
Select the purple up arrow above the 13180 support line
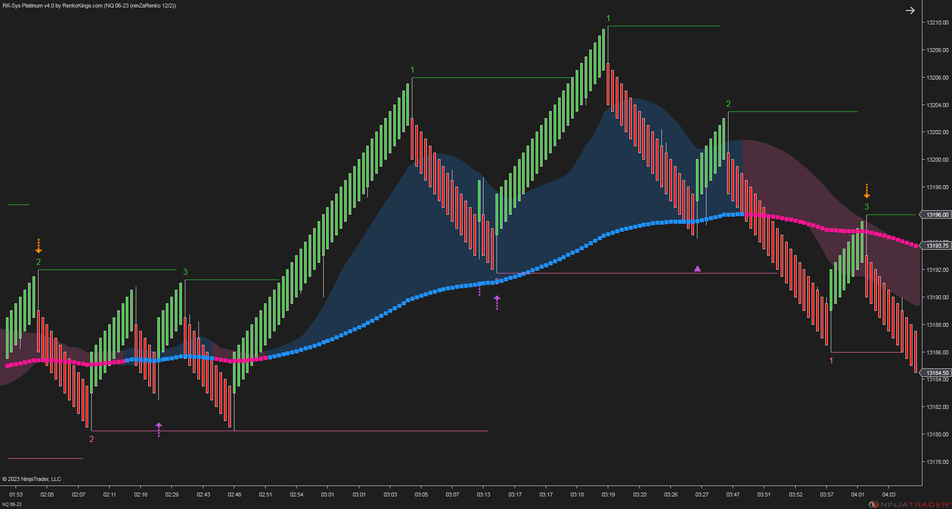pos(159,429)
